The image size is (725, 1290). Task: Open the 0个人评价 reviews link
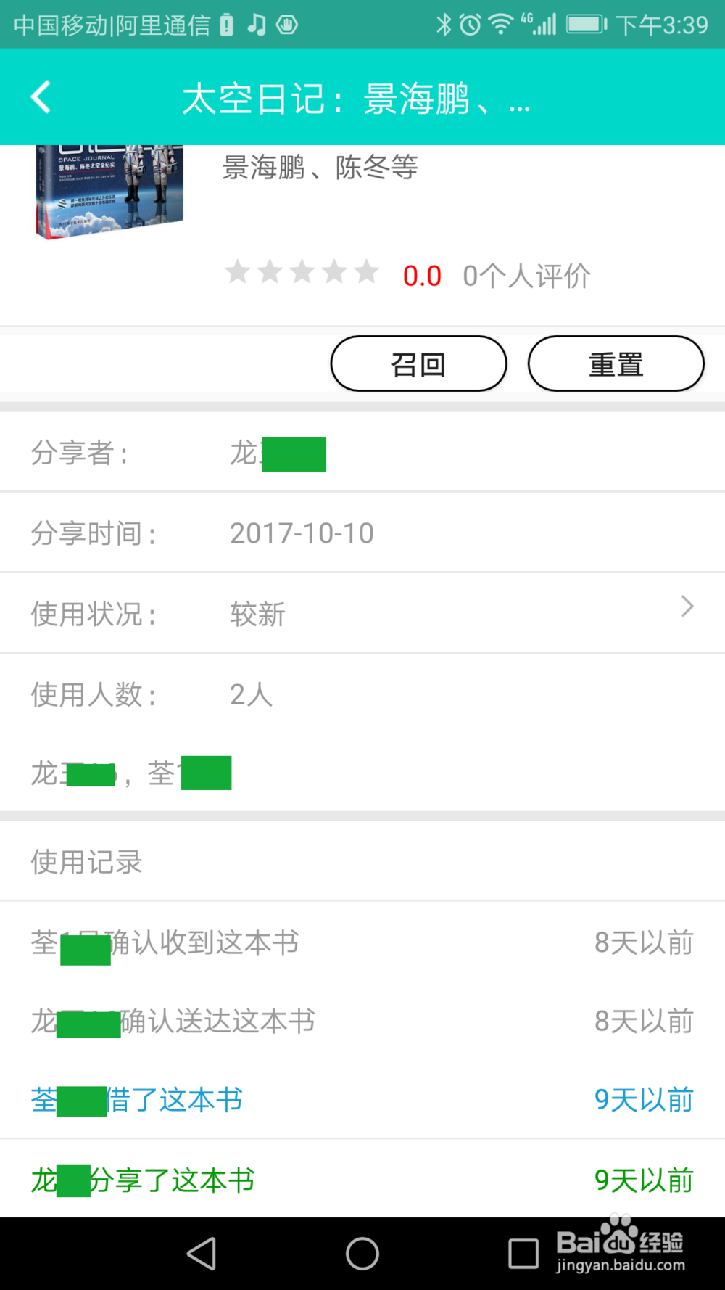526,276
